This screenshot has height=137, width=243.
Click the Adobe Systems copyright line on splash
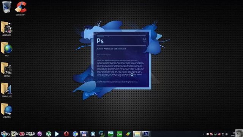pyautogui.click(x=117, y=82)
